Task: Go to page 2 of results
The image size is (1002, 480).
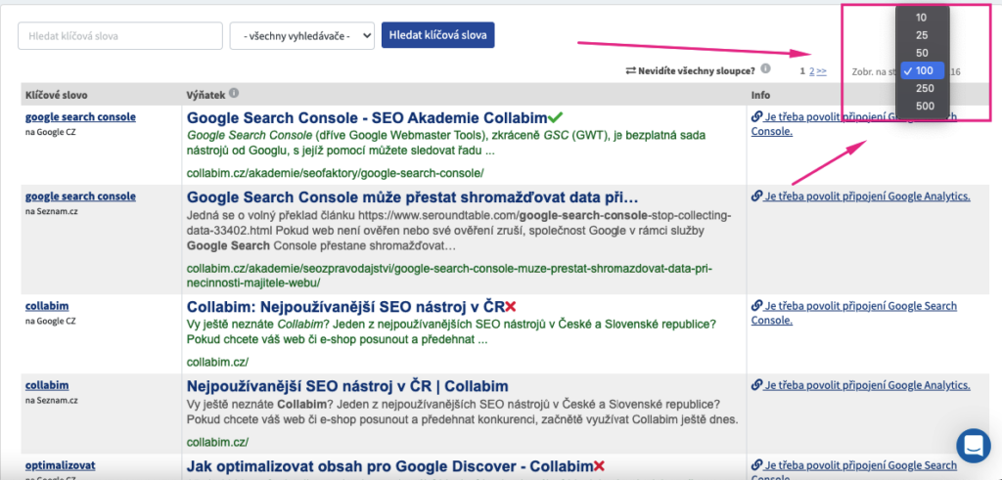Action: 811,71
